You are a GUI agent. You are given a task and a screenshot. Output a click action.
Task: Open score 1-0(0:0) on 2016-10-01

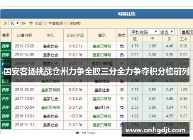pos(75,116)
